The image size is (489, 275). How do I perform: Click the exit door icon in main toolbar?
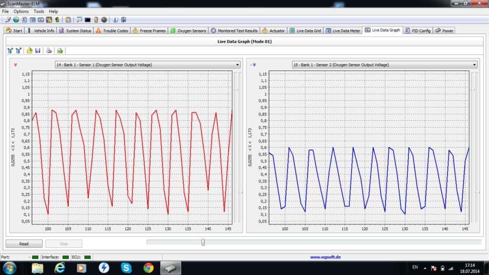tap(123, 20)
